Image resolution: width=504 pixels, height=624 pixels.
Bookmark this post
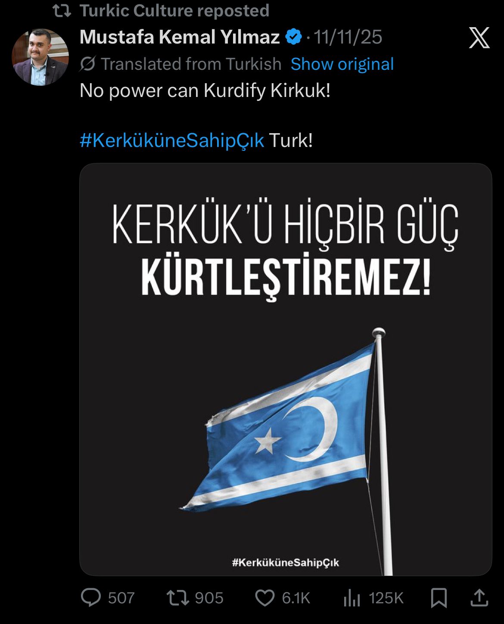tap(439, 598)
